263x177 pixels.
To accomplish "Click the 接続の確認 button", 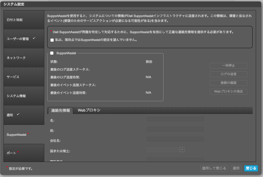I will pyautogui.click(x=229, y=83).
